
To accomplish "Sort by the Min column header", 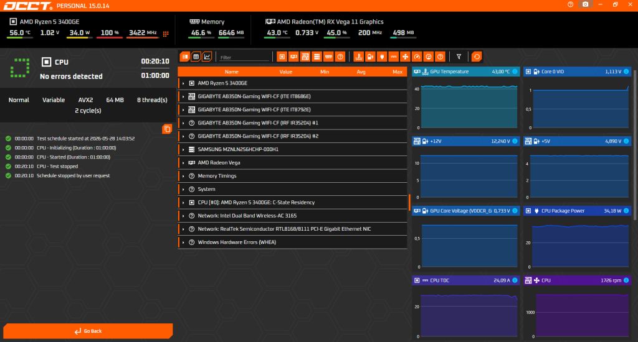I will point(324,72).
